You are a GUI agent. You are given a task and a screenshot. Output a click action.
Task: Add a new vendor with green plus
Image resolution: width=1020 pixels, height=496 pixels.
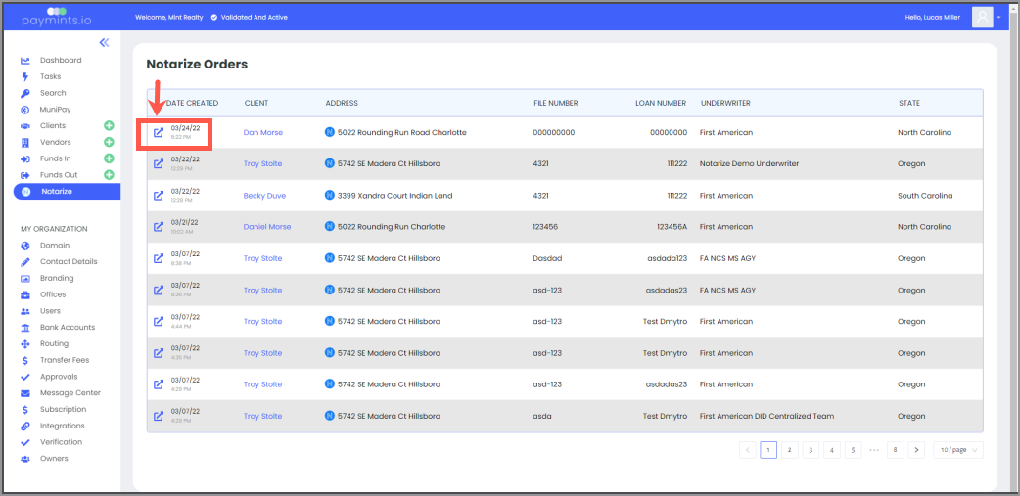click(109, 142)
